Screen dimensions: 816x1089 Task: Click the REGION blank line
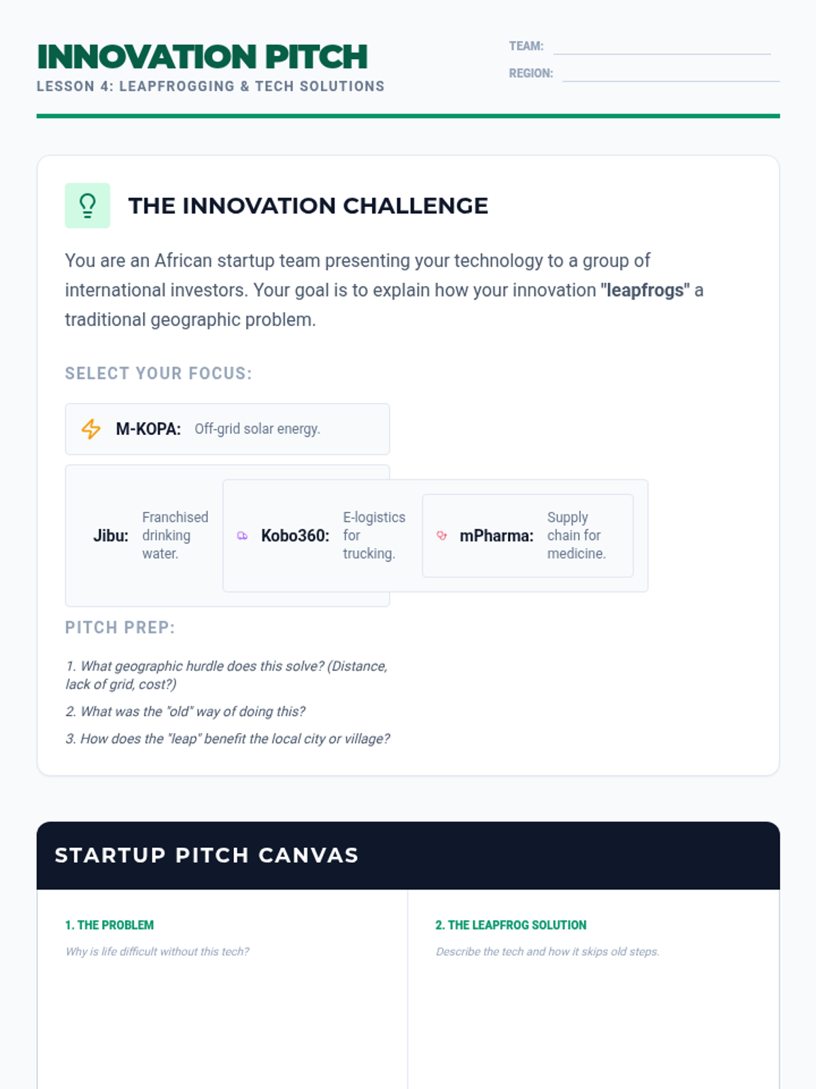(x=670, y=74)
